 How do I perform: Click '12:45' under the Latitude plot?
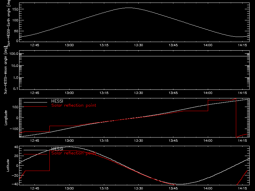click(x=35, y=188)
